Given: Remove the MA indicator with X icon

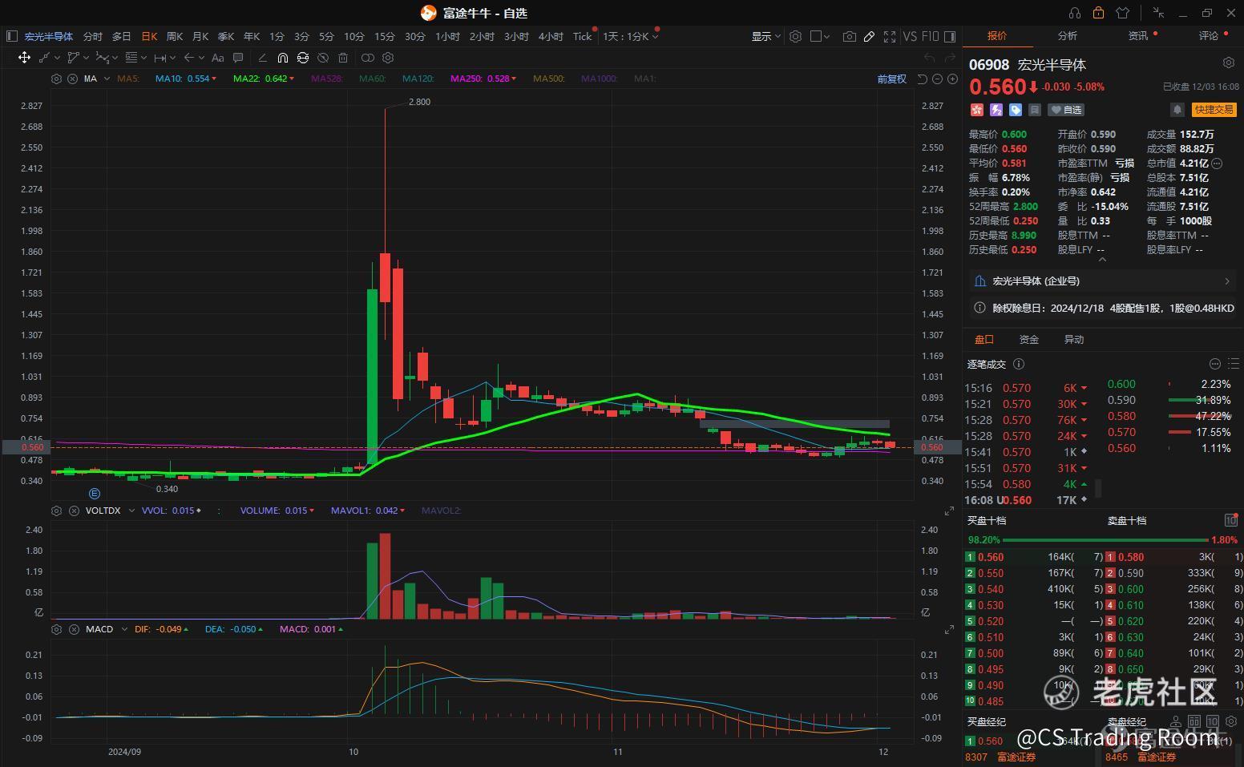Looking at the screenshot, I should [x=71, y=79].
